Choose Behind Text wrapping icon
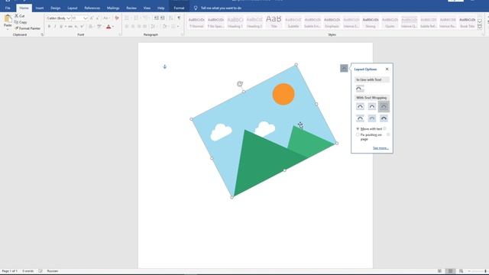This screenshot has width=489, height=275. pyautogui.click(x=372, y=118)
